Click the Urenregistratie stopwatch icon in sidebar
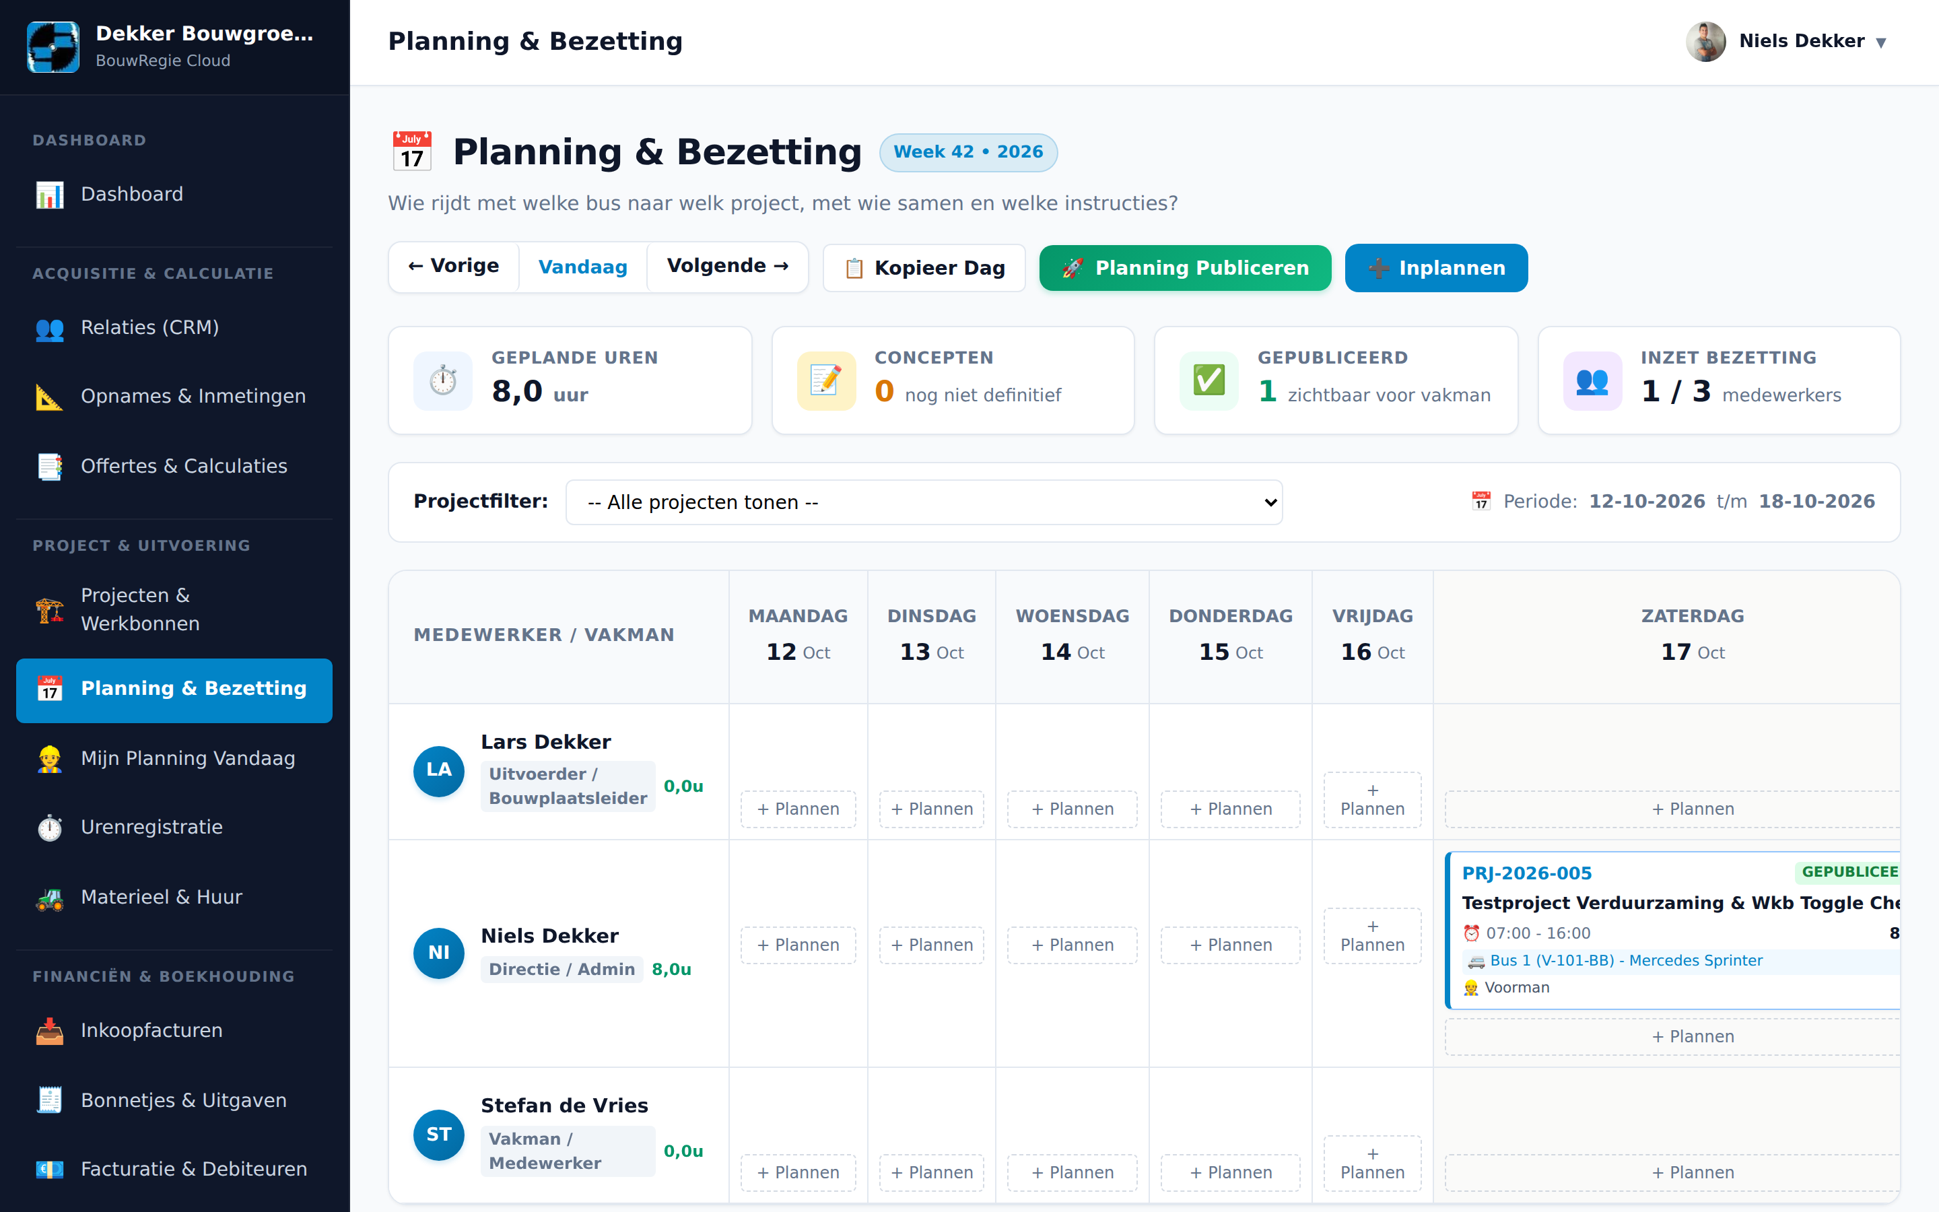The image size is (1939, 1212). coord(50,828)
